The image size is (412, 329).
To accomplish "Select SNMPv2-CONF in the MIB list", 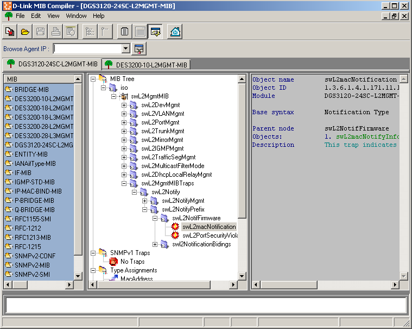I will [x=35, y=256].
